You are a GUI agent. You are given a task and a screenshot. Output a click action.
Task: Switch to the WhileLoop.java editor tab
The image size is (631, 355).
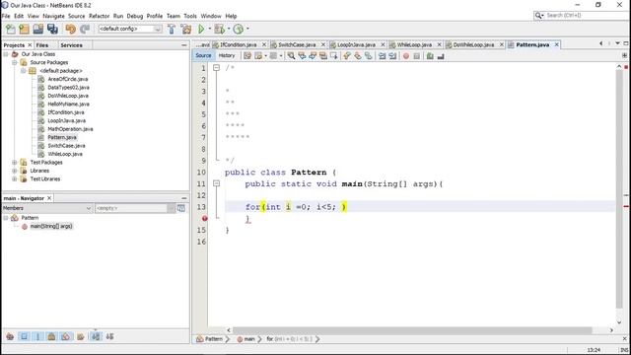(414, 44)
